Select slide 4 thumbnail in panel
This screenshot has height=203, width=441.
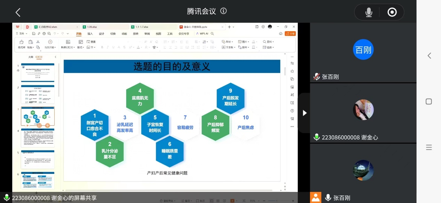pos(38,138)
